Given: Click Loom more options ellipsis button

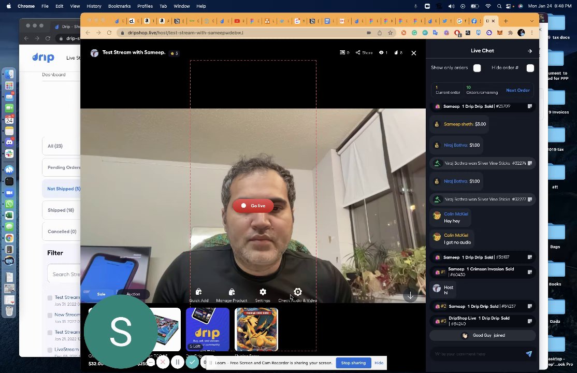Looking at the screenshot, I should (x=151, y=362).
